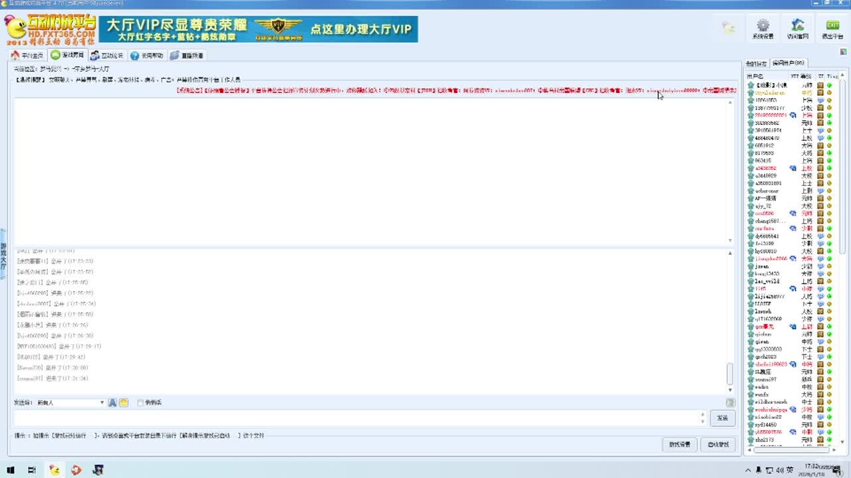The image size is (851, 478).
Task: Switch to the 平台主页 tab
Action: pos(27,56)
